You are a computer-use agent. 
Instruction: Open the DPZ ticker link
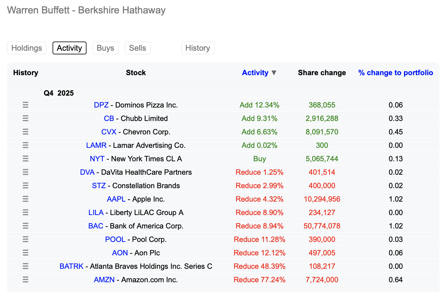tap(101, 105)
